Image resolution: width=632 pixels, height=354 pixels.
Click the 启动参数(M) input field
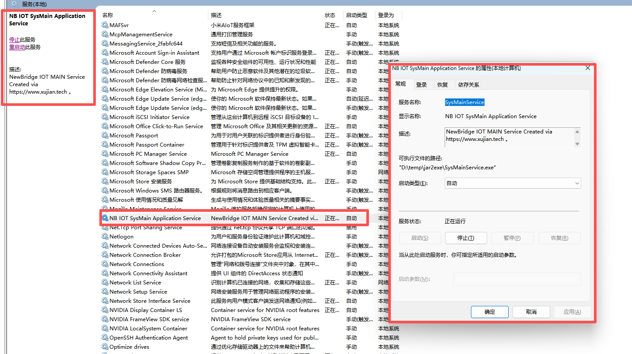pos(517,279)
